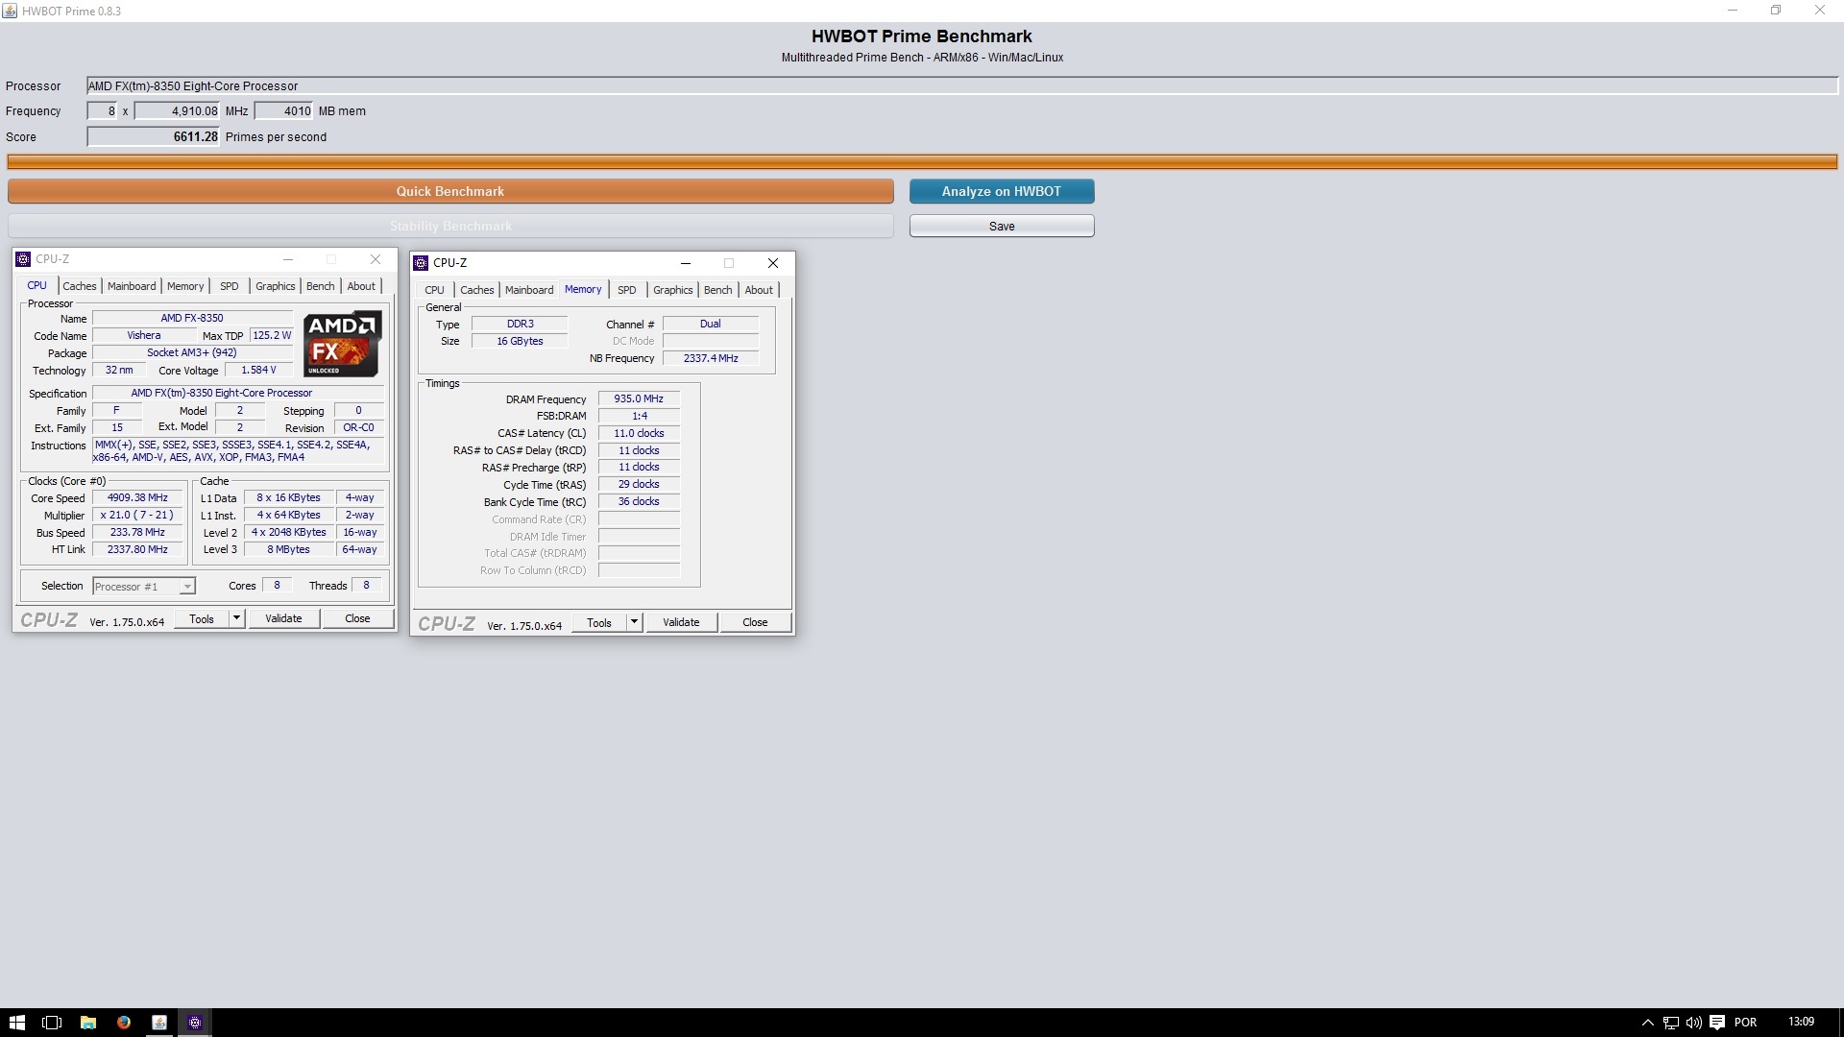Open Task View in the taskbar
1844x1037 pixels.
52,1023
